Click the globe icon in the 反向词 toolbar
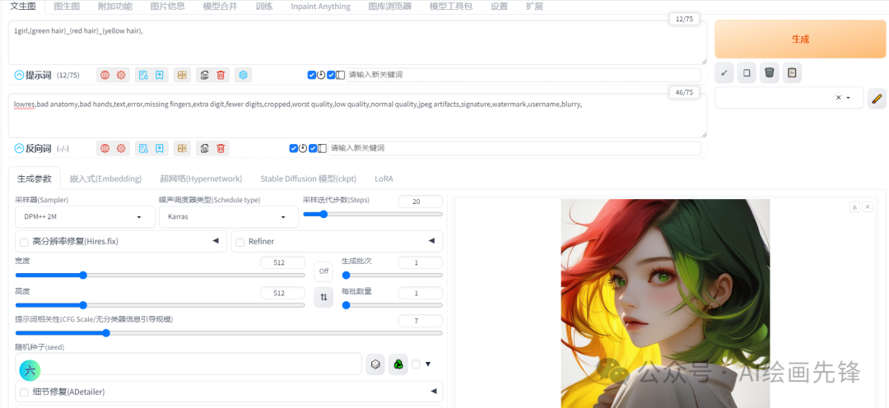The image size is (889, 408). [x=105, y=148]
